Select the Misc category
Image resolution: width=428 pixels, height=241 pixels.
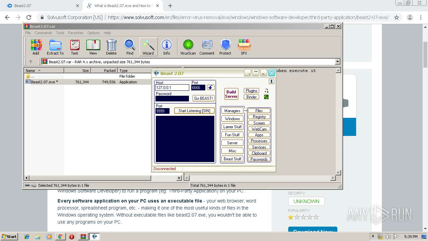(232, 151)
